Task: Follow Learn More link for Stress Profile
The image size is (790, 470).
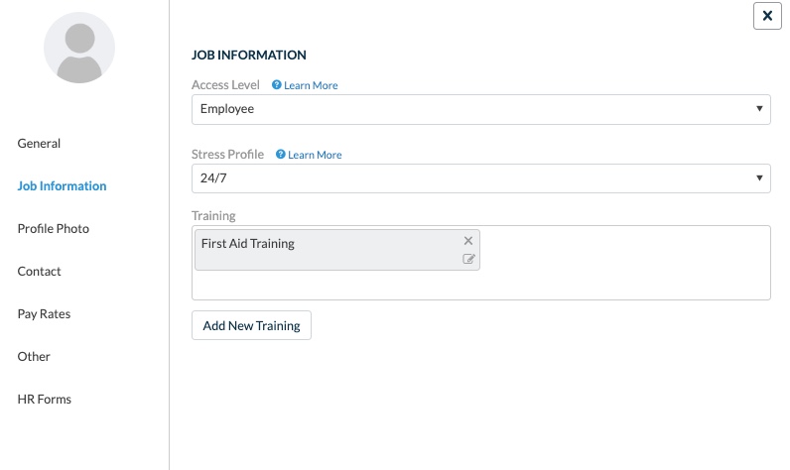Action: pyautogui.click(x=315, y=155)
